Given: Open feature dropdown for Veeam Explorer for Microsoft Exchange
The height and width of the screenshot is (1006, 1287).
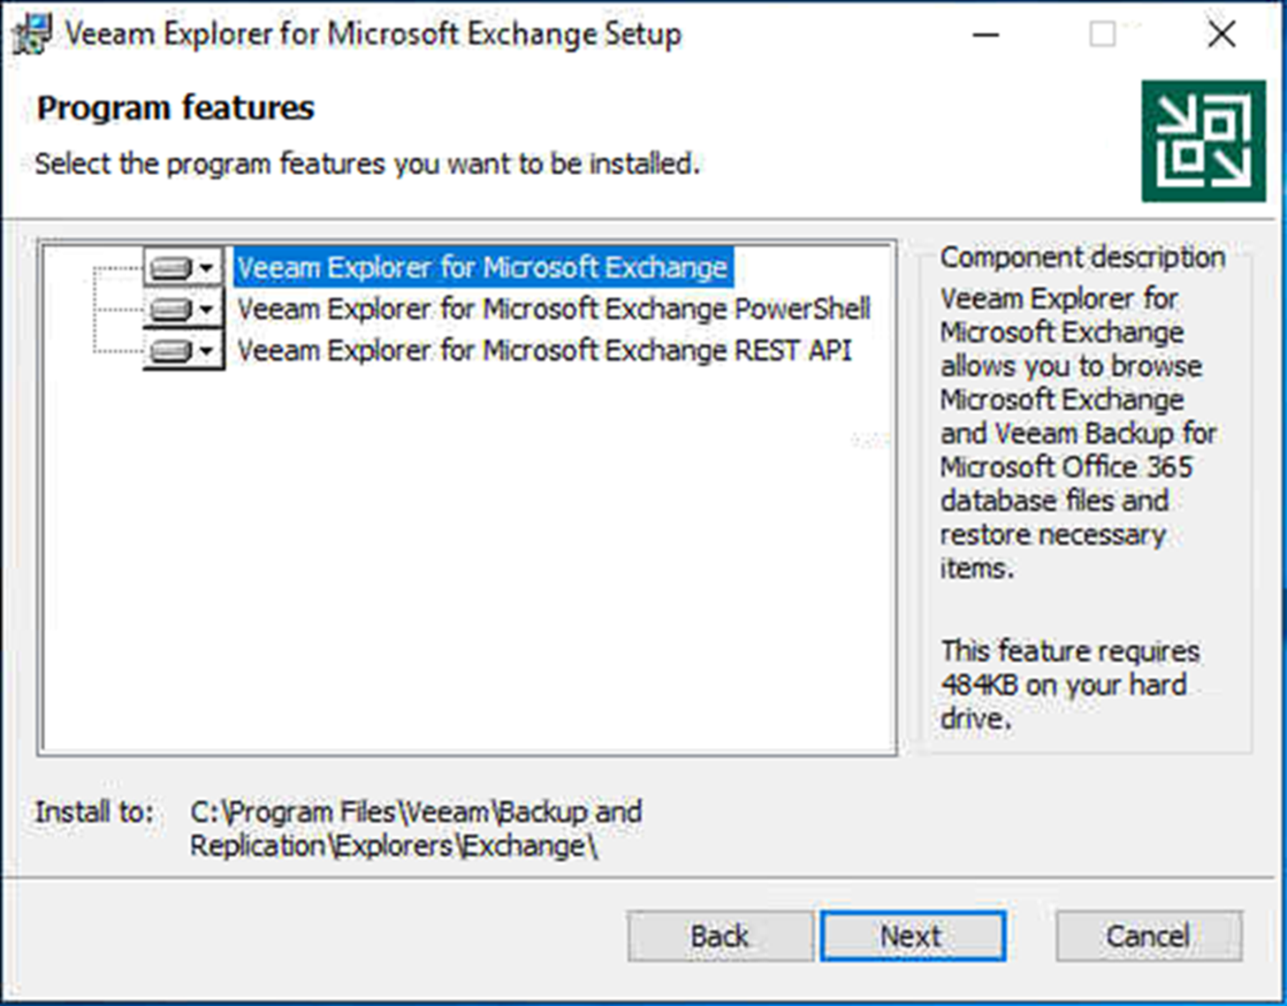Looking at the screenshot, I should [184, 267].
